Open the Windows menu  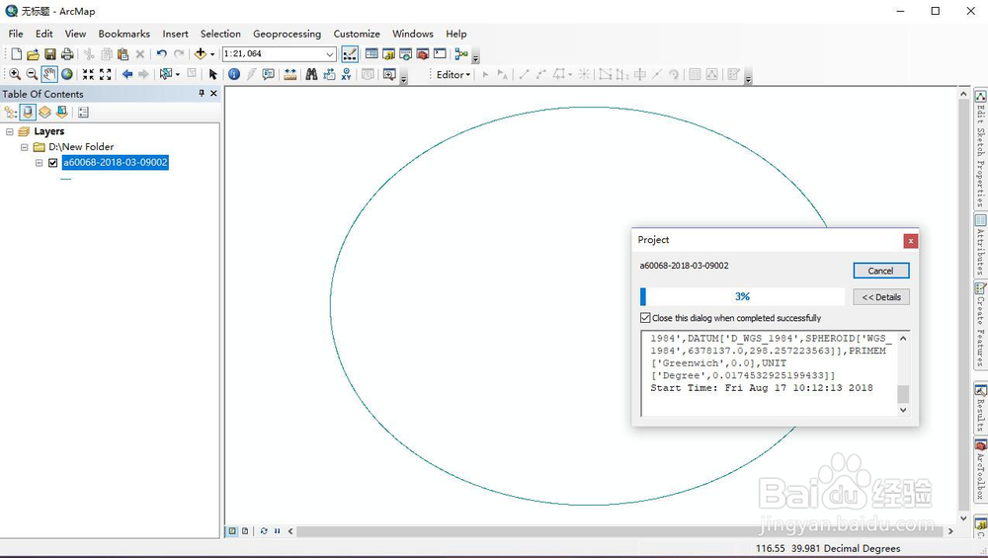[413, 34]
